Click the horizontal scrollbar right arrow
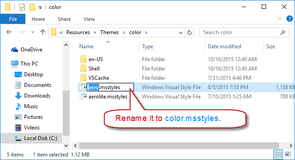The height and width of the screenshot is (160, 295). 291,145
